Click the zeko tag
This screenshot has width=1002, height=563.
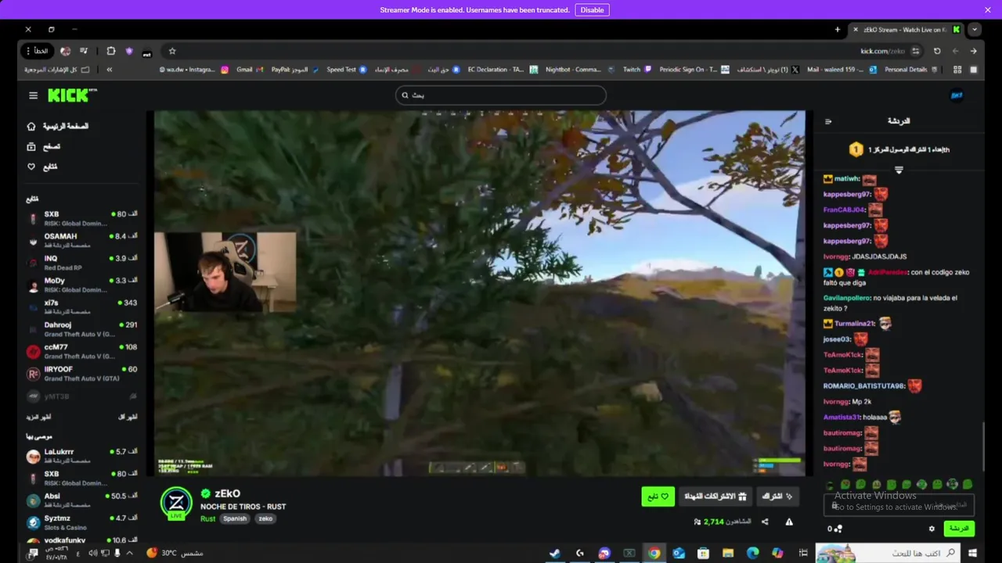click(x=265, y=518)
